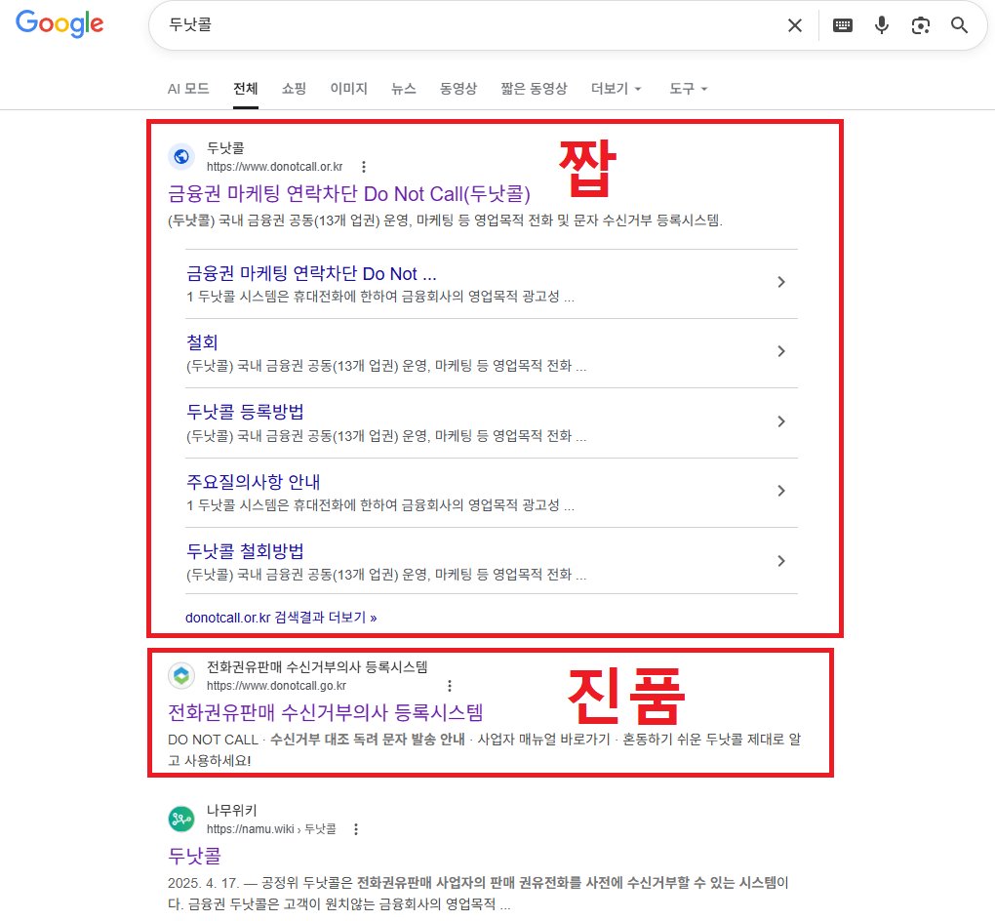Expand chevron on 두낫콜 철회방법 row
Screen dimensions: 995x921
coord(781,560)
